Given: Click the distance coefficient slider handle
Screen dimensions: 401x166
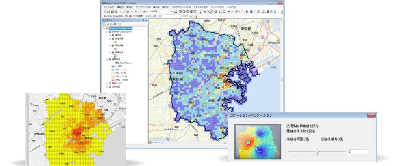Looking at the screenshot, I should (317, 152).
